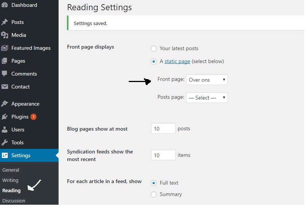Open the Front page dropdown
Screen dimensions: 307x207
click(x=207, y=80)
